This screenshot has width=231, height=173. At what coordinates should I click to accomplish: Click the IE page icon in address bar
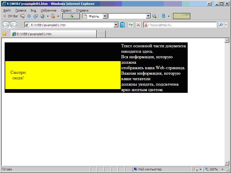pos(27,25)
